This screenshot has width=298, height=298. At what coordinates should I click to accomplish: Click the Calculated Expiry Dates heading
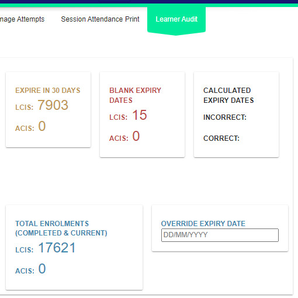pyautogui.click(x=228, y=95)
